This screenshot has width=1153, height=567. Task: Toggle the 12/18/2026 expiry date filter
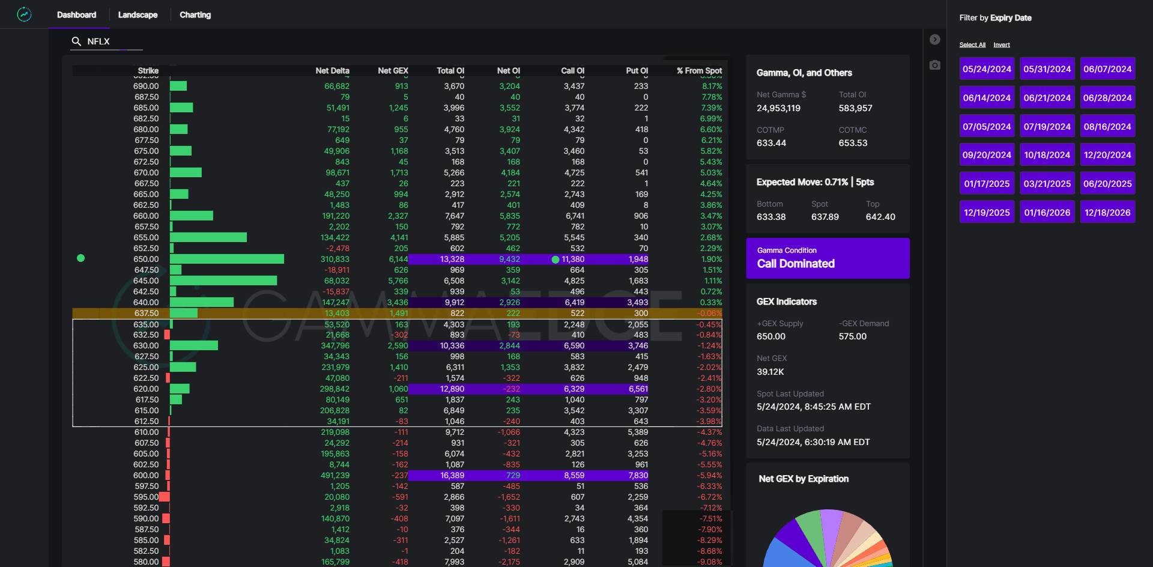1107,213
